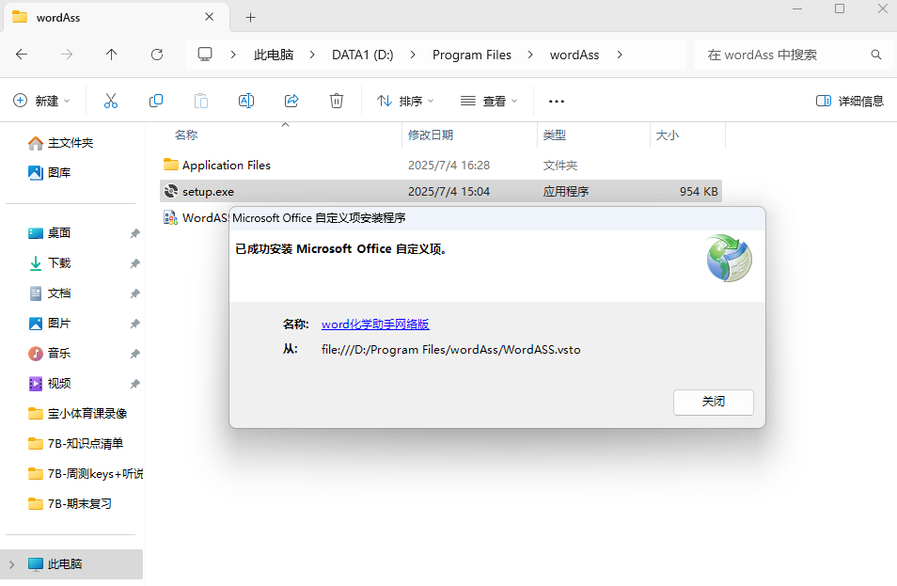Expand the 此电脑 tree node chevron
Viewport: 897px width, 586px height.
(x=11, y=564)
